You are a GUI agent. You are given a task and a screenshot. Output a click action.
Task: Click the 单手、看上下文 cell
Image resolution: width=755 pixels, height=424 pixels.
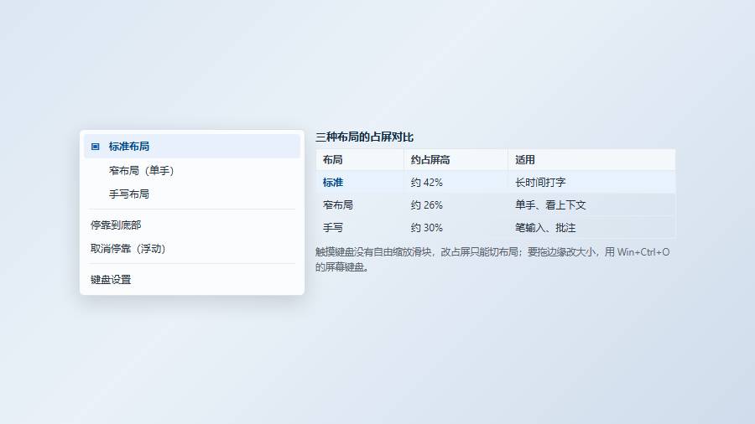[591, 205]
